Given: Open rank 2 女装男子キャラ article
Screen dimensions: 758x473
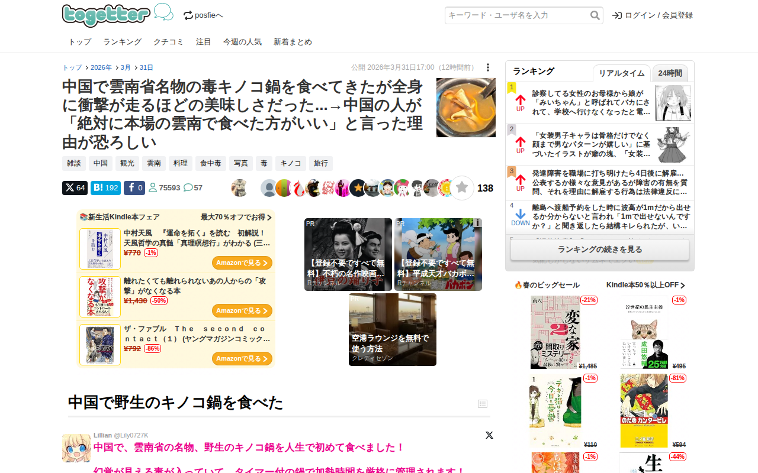Looking at the screenshot, I should coord(592,145).
